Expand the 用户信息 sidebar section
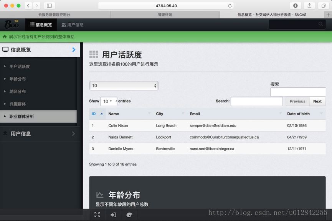 click(x=38, y=133)
